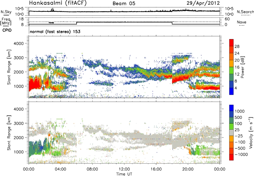
Task: Click the 'Beam 05' label
Action: click(x=124, y=3)
